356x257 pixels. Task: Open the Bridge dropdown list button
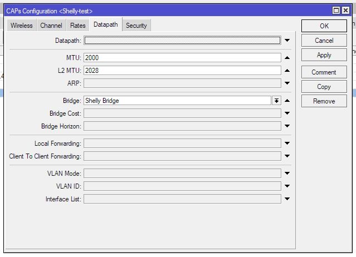pyautogui.click(x=276, y=101)
